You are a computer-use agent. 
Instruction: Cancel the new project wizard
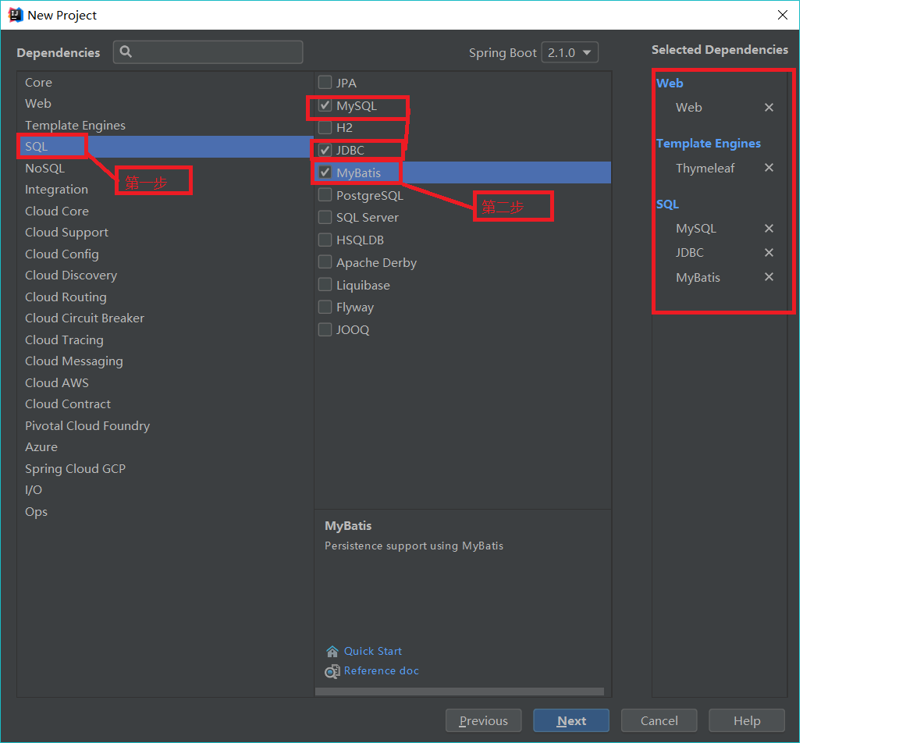click(x=659, y=720)
